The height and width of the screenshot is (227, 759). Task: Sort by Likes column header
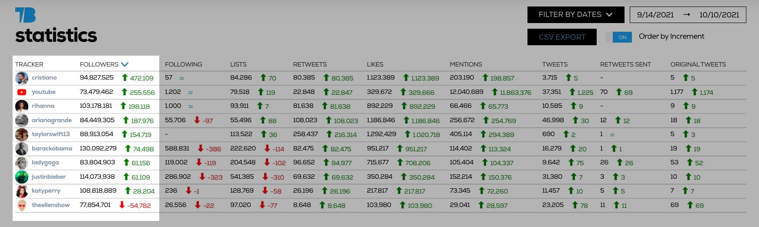point(375,64)
